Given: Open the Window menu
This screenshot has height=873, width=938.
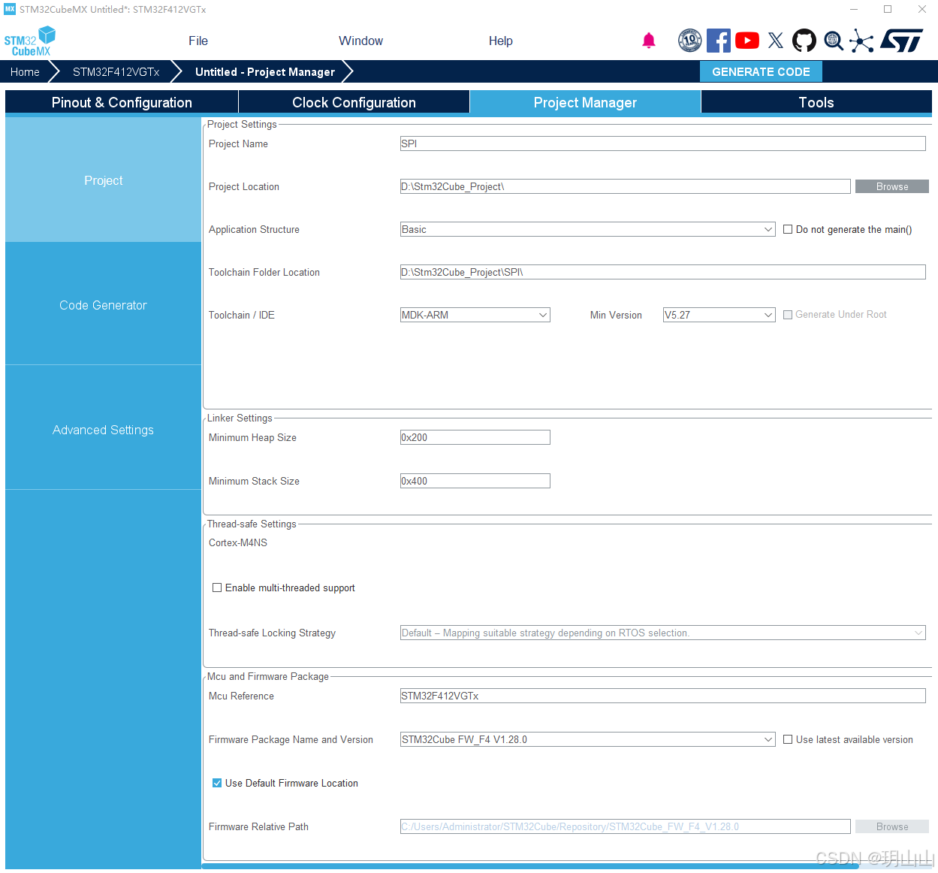Looking at the screenshot, I should coord(360,41).
